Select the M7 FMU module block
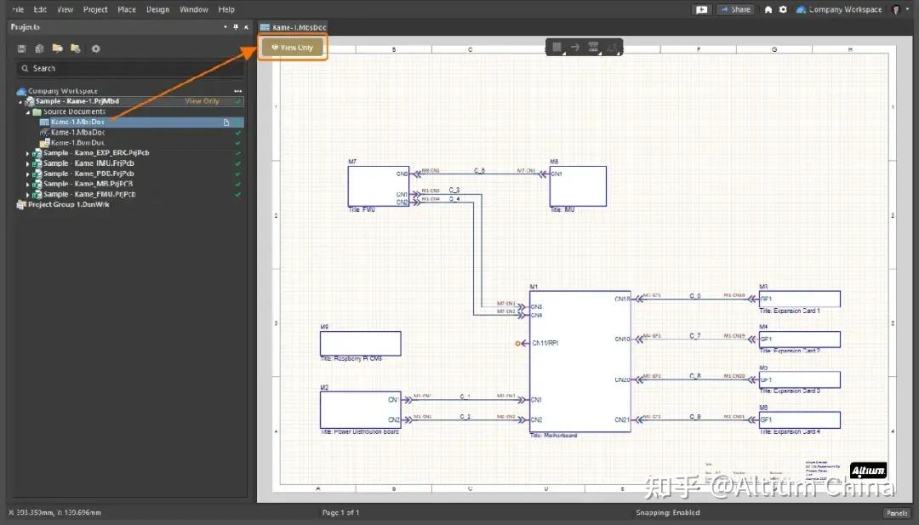 coord(378,186)
